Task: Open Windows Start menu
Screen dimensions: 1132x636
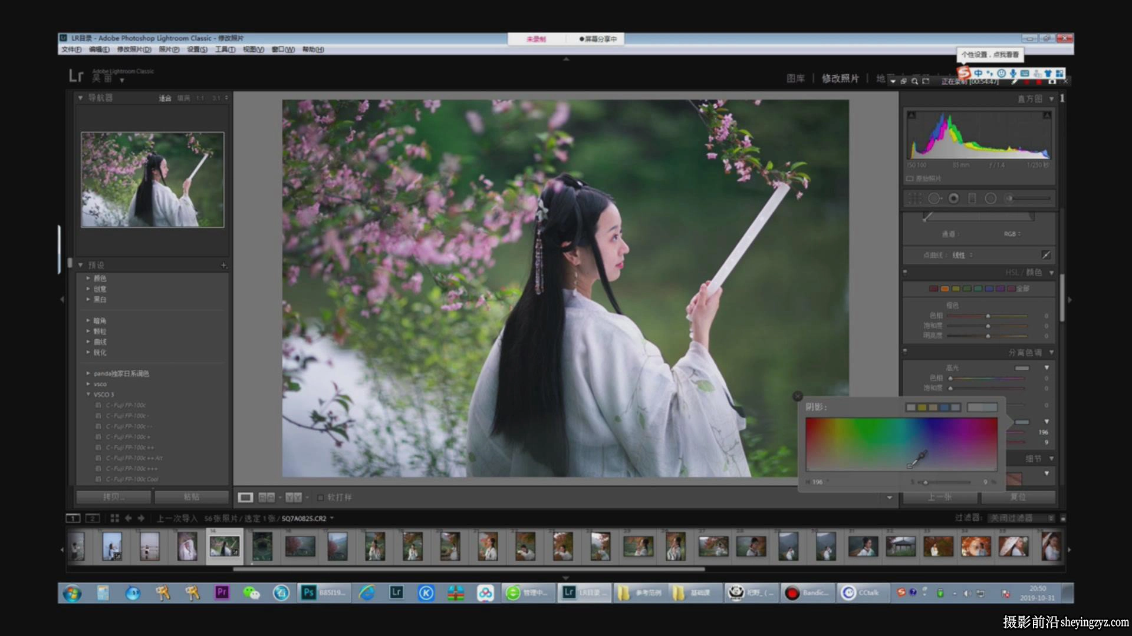Action: 73,593
